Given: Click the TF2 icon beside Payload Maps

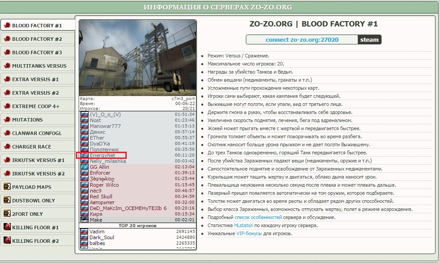Looking at the screenshot, I should (x=7, y=187).
